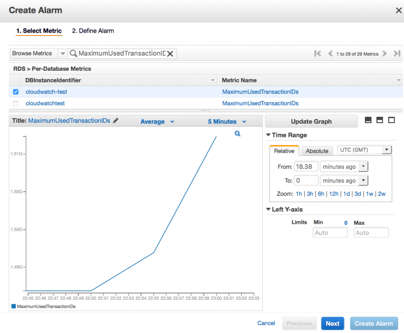Open the Average statistic dropdown
Viewport: 404px width, 333px height.
coord(157,122)
